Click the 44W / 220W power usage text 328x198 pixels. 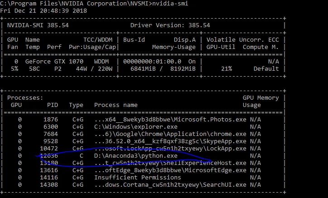[x=92, y=68]
